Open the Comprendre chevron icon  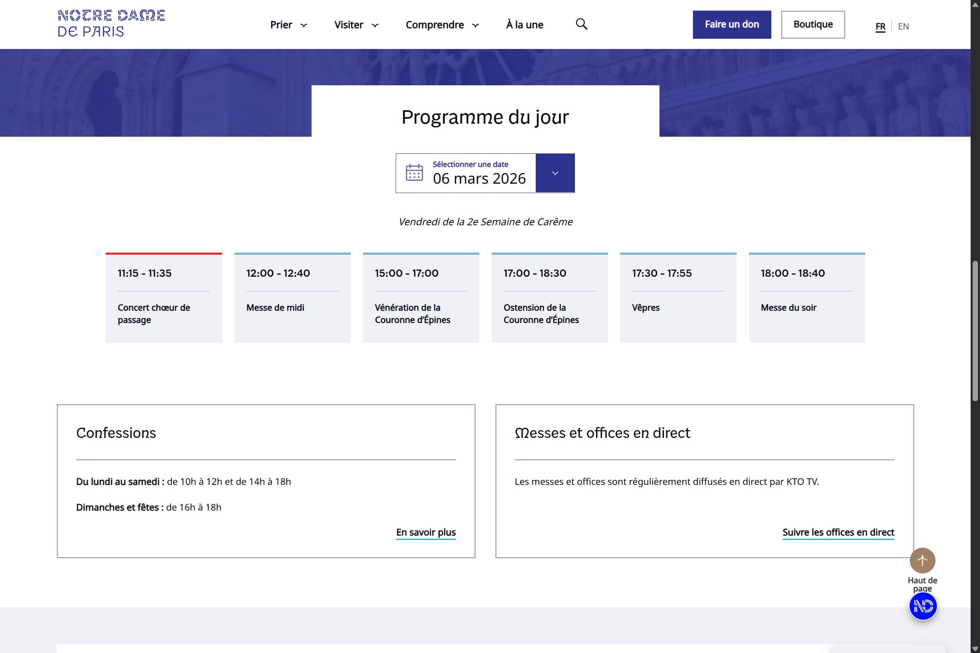[x=475, y=25]
